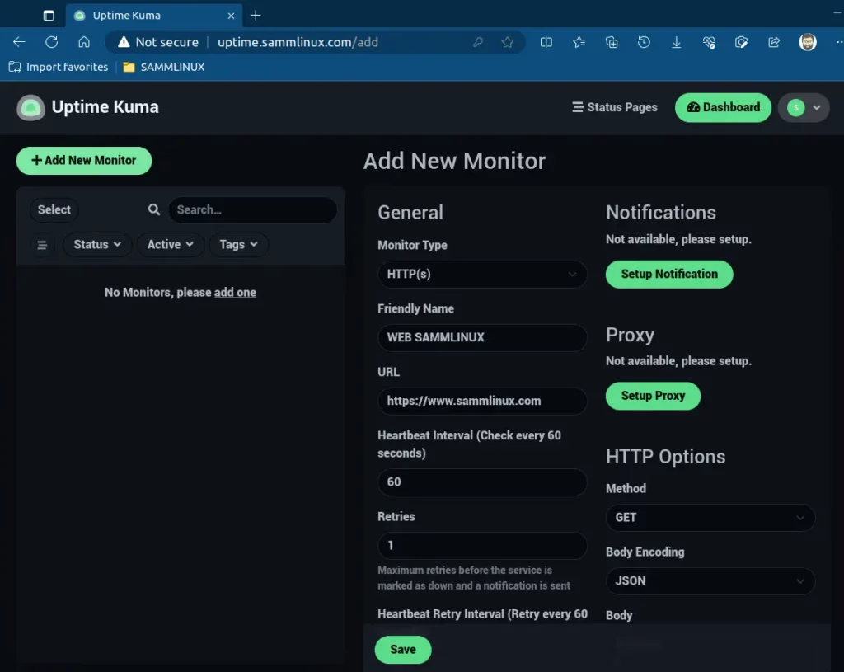The width and height of the screenshot is (844, 672).
Task: Reload the page with refresh icon
Action: [x=52, y=42]
